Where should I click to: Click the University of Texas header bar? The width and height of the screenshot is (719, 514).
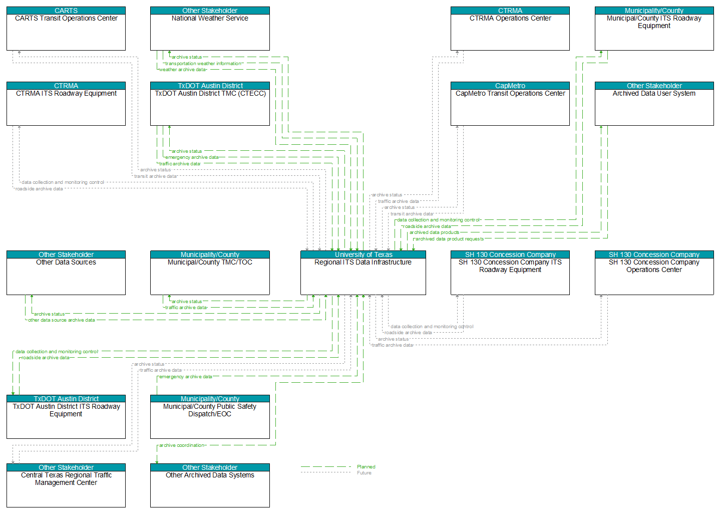click(363, 254)
